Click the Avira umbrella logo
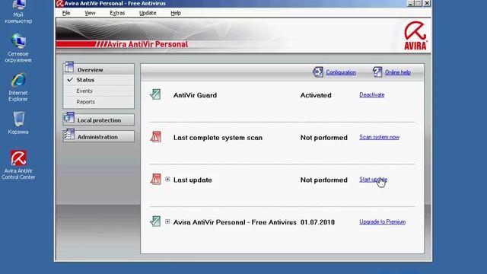The width and height of the screenshot is (487, 274). tap(415, 36)
